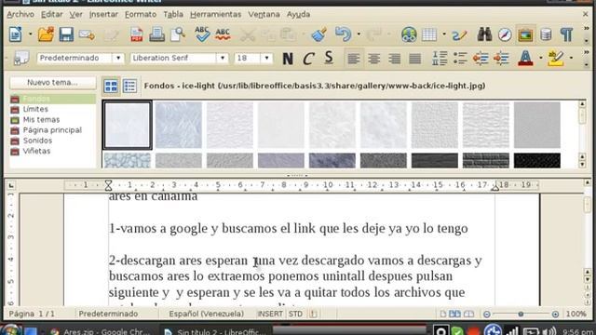Switch gallery to Icon View
Image resolution: width=596 pixels, height=335 pixels.
coord(111,87)
